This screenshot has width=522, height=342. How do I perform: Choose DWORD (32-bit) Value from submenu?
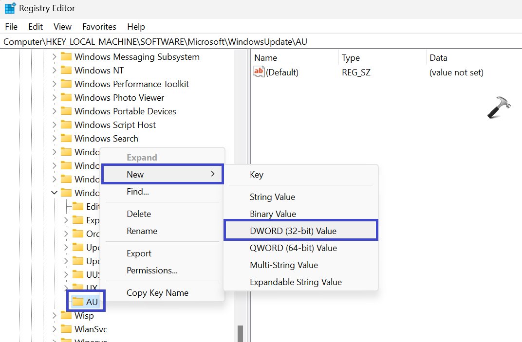click(x=293, y=231)
